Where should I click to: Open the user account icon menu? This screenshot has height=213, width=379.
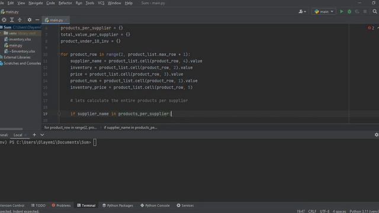(x=302, y=12)
